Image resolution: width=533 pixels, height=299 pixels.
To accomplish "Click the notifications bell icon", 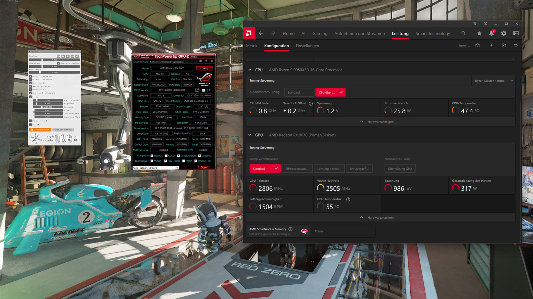I will [491, 33].
